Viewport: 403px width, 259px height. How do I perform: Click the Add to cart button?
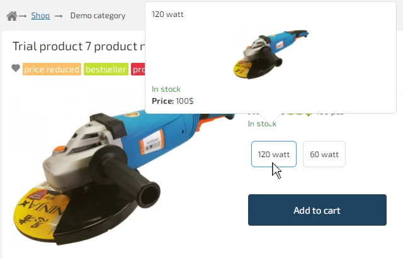317,210
